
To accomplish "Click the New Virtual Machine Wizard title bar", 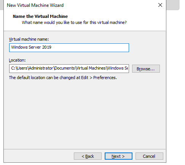I will [81, 5].
